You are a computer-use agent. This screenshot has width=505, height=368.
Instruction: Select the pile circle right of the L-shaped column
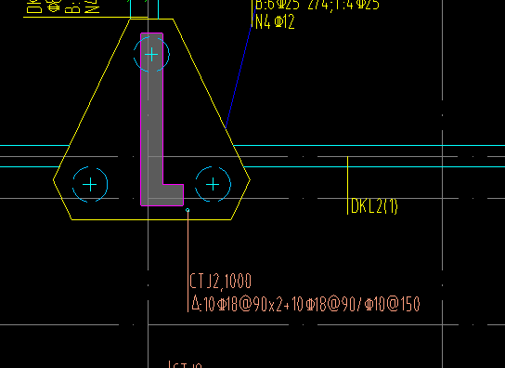pyautogui.click(x=213, y=184)
